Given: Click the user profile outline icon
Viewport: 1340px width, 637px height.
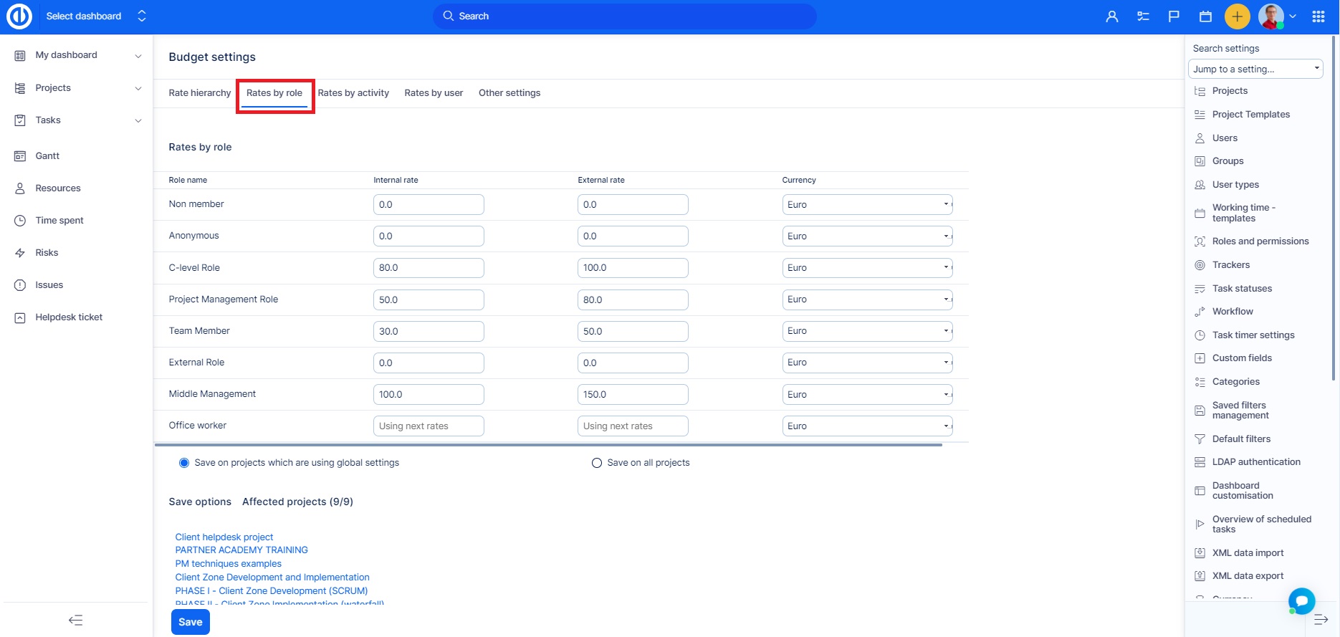Looking at the screenshot, I should pyautogui.click(x=1111, y=16).
